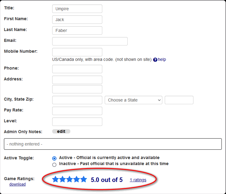Click the Zip code input field
The image size is (226, 194).
(x=179, y=100)
